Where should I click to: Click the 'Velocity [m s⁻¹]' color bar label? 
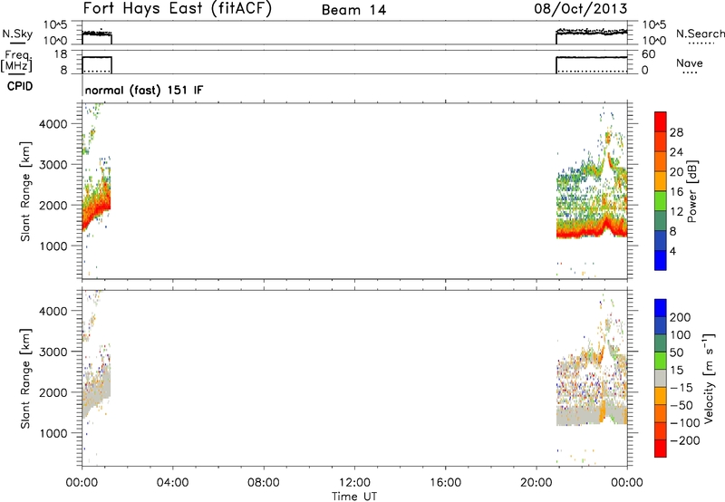pyautogui.click(x=709, y=378)
